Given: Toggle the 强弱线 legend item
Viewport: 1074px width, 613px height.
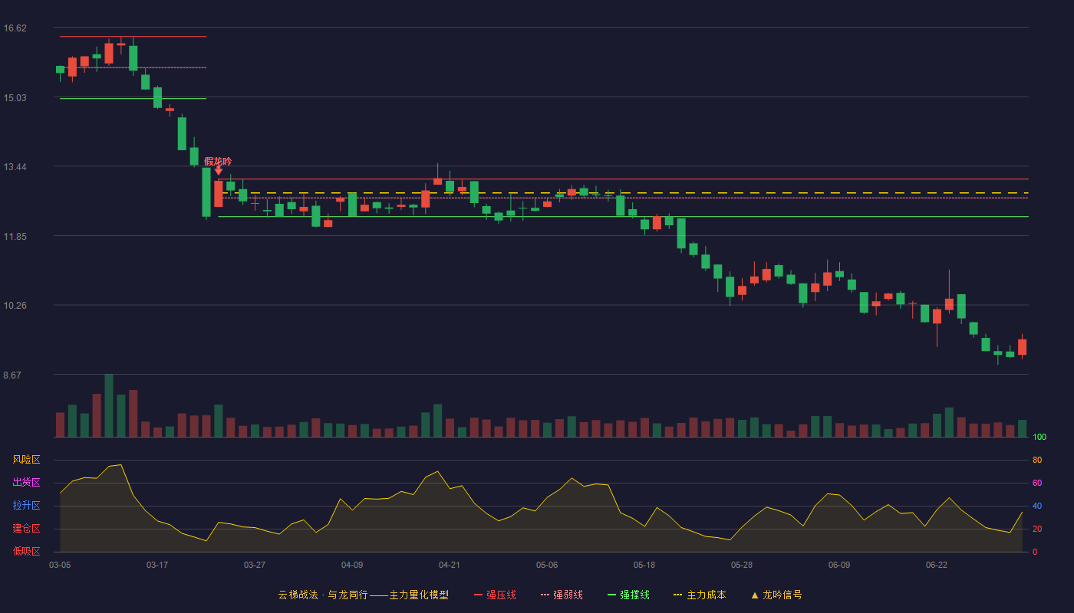Looking at the screenshot, I should 562,595.
